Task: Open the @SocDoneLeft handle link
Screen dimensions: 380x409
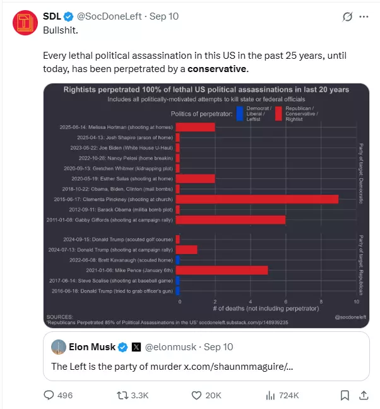Action: coord(109,16)
